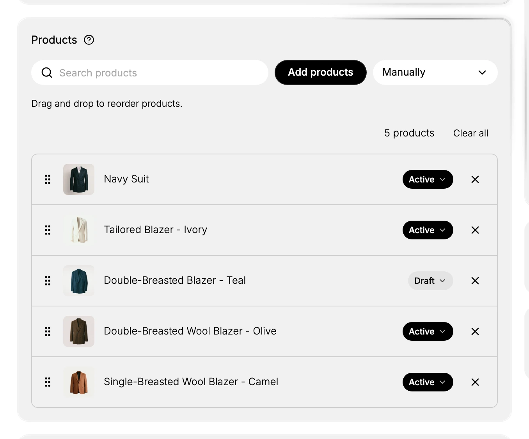Click the 5 products count text
The image size is (529, 439).
[409, 133]
